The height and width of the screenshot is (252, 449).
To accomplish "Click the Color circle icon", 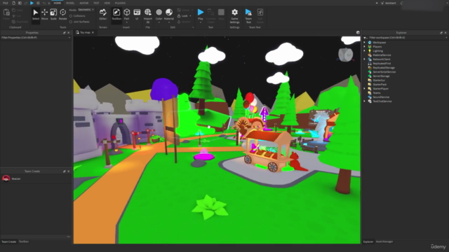I will (159, 12).
